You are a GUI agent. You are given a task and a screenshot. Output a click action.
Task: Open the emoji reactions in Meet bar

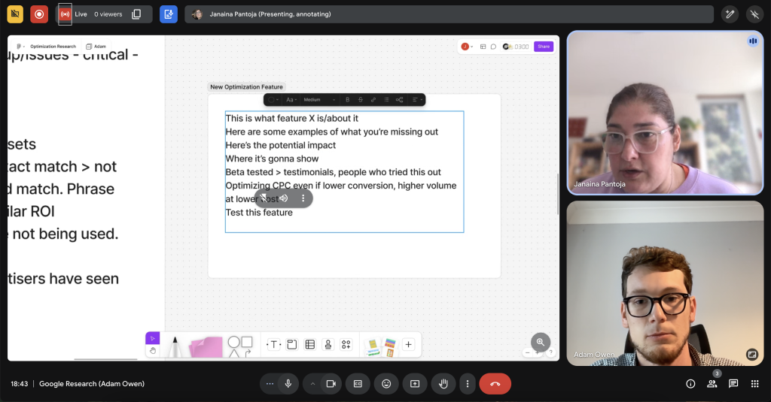pyautogui.click(x=386, y=384)
